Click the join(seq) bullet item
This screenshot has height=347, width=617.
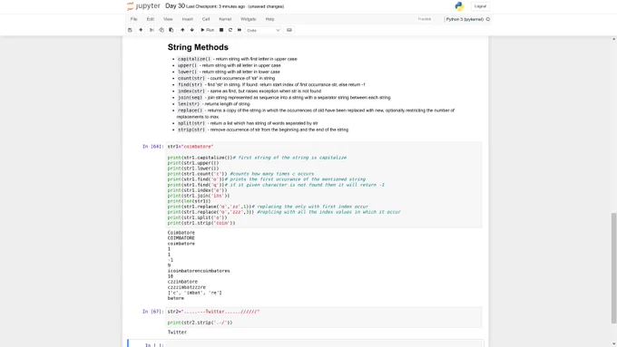point(284,98)
